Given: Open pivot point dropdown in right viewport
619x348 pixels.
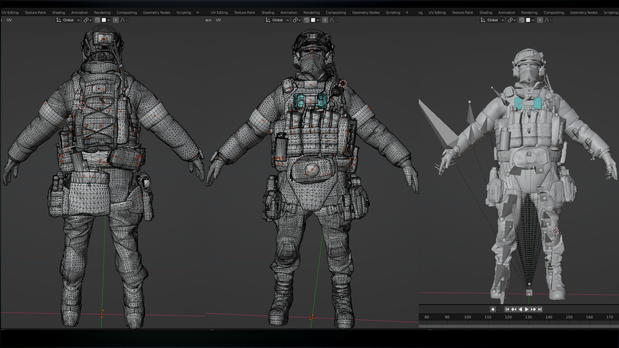Looking at the screenshot, I should 512,20.
